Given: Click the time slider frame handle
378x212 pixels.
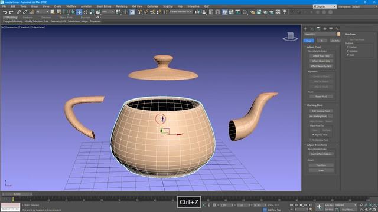Looking at the screenshot, I should click(17, 194).
